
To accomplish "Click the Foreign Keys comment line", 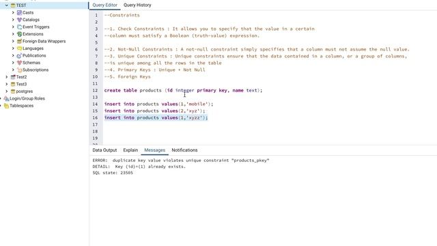I will (128, 77).
